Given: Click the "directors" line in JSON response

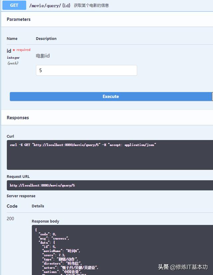Looking at the screenshot, I should tap(62, 263).
